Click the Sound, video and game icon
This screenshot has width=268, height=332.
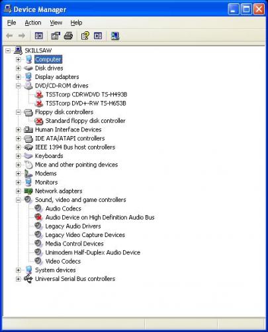coord(28,200)
